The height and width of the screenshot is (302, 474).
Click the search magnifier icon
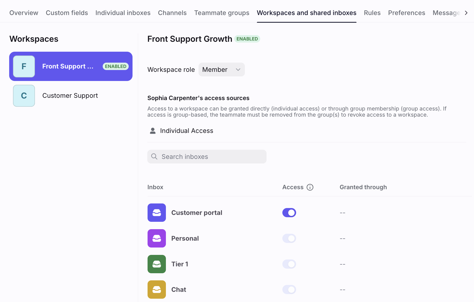click(x=154, y=156)
